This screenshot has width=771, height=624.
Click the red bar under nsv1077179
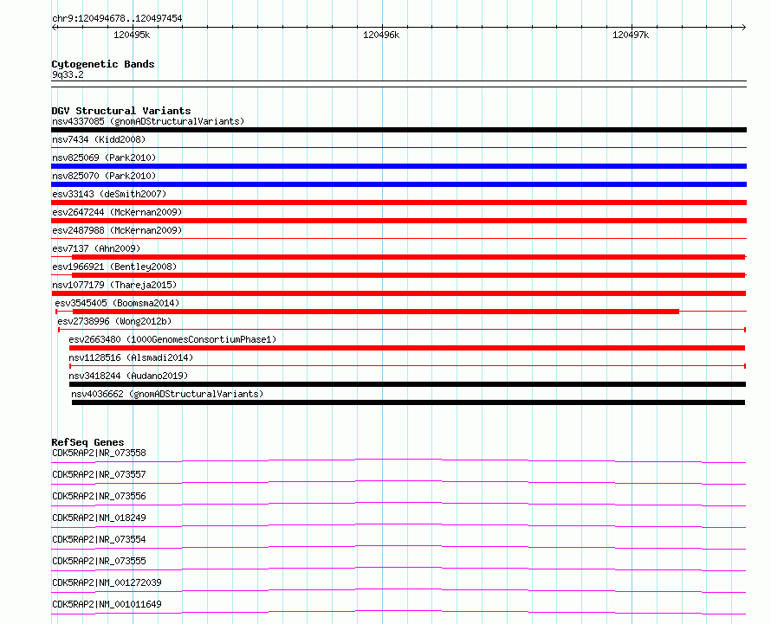click(x=398, y=293)
